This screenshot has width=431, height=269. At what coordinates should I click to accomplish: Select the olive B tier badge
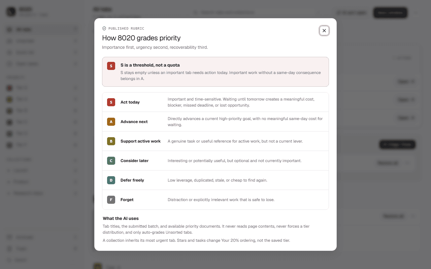coord(111,141)
